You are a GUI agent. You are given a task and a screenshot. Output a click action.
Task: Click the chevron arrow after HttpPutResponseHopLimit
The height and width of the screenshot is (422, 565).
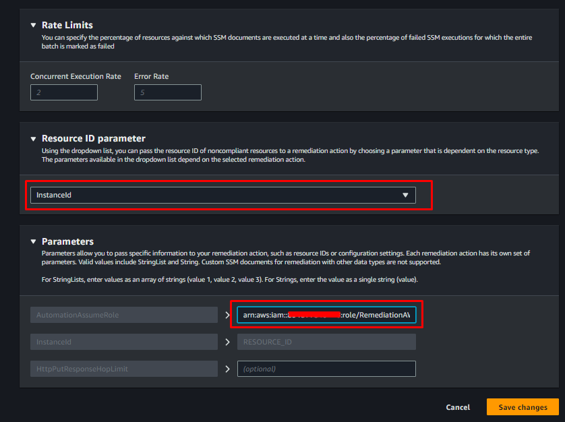click(x=227, y=369)
